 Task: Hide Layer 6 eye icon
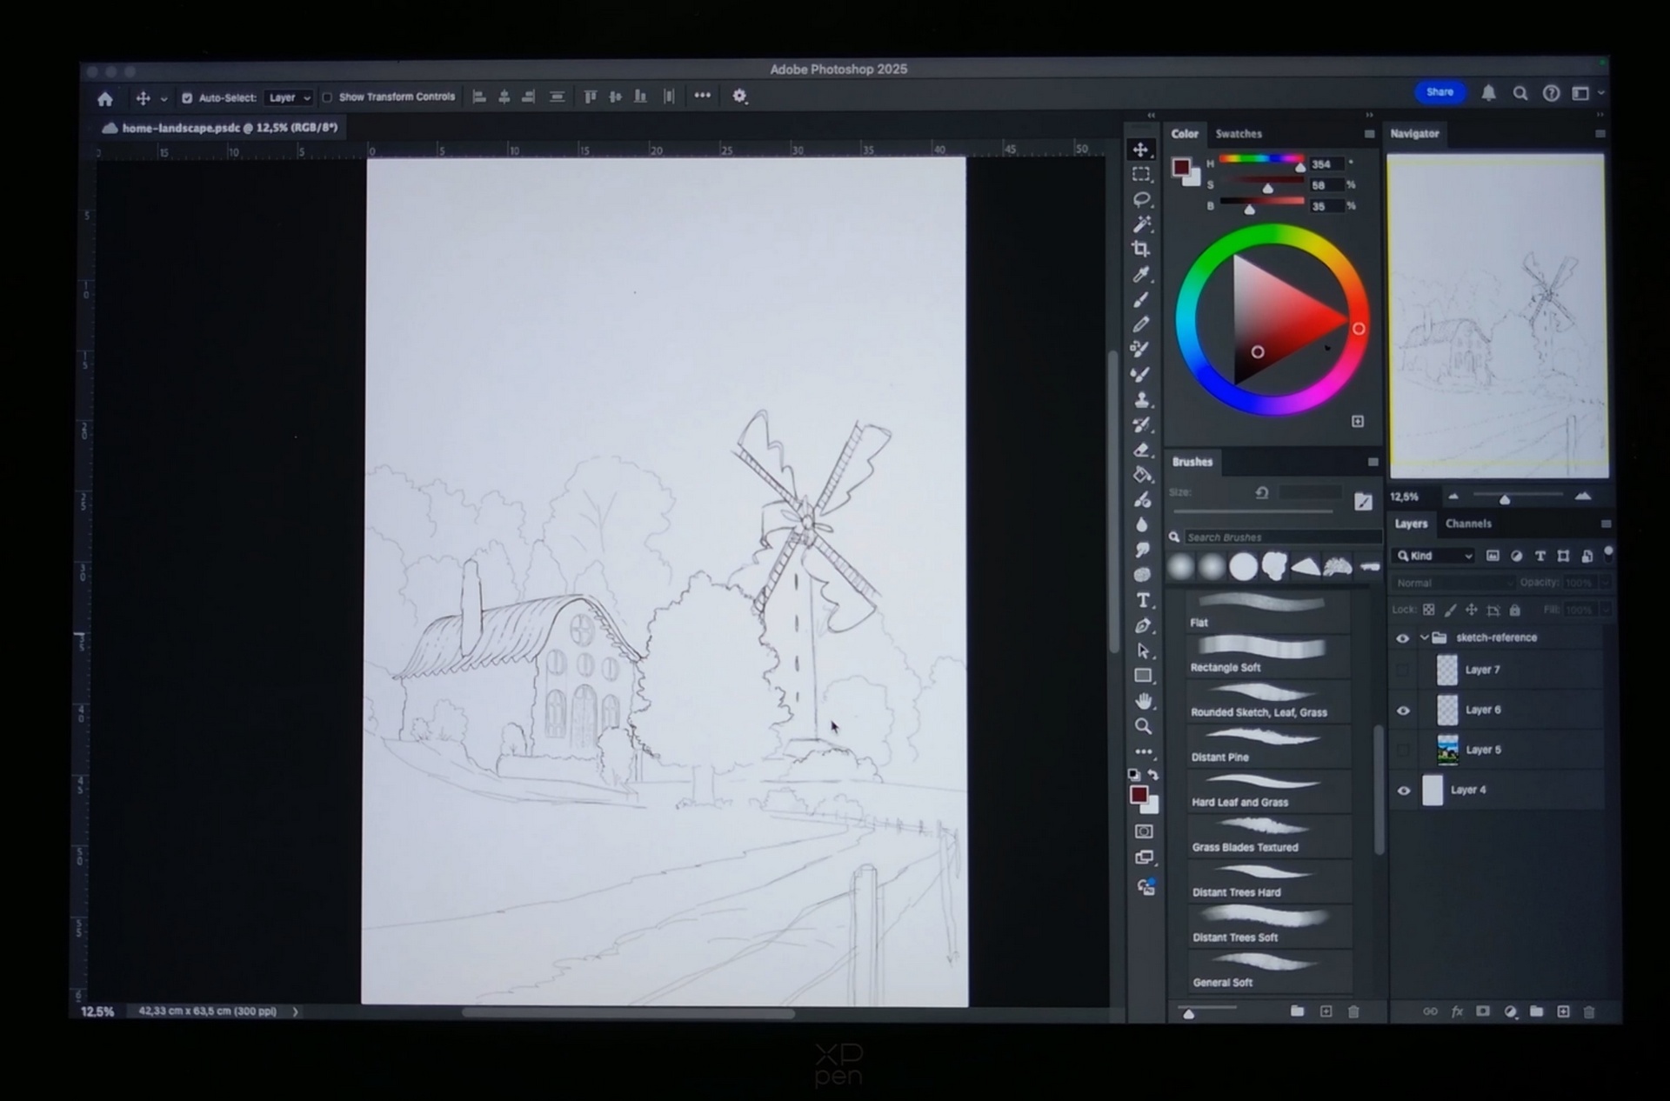1402,711
